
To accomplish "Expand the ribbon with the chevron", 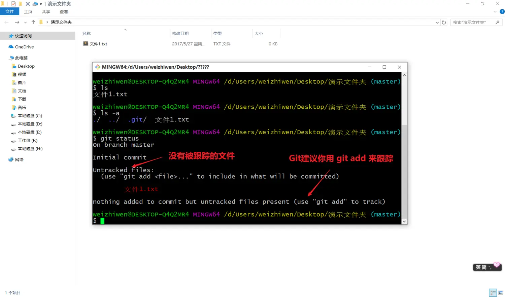I will (495, 12).
